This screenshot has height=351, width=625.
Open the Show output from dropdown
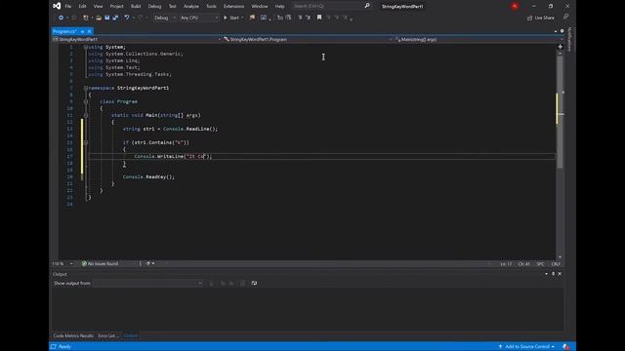pyautogui.click(x=147, y=284)
